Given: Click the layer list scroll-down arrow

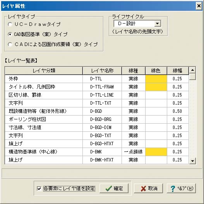Looking at the screenshot, I should tap(192, 161).
